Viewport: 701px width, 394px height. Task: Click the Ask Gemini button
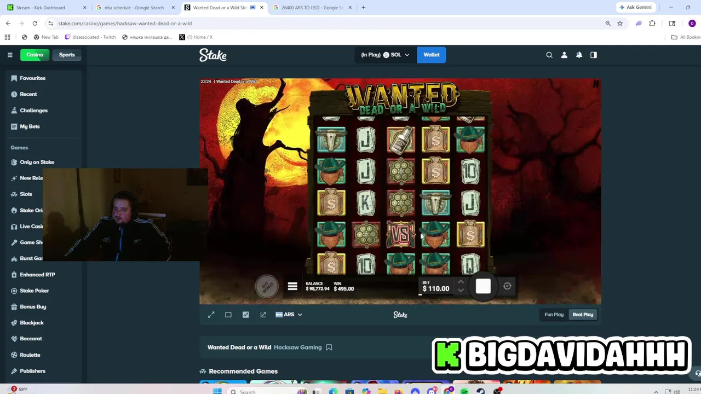tap(635, 8)
